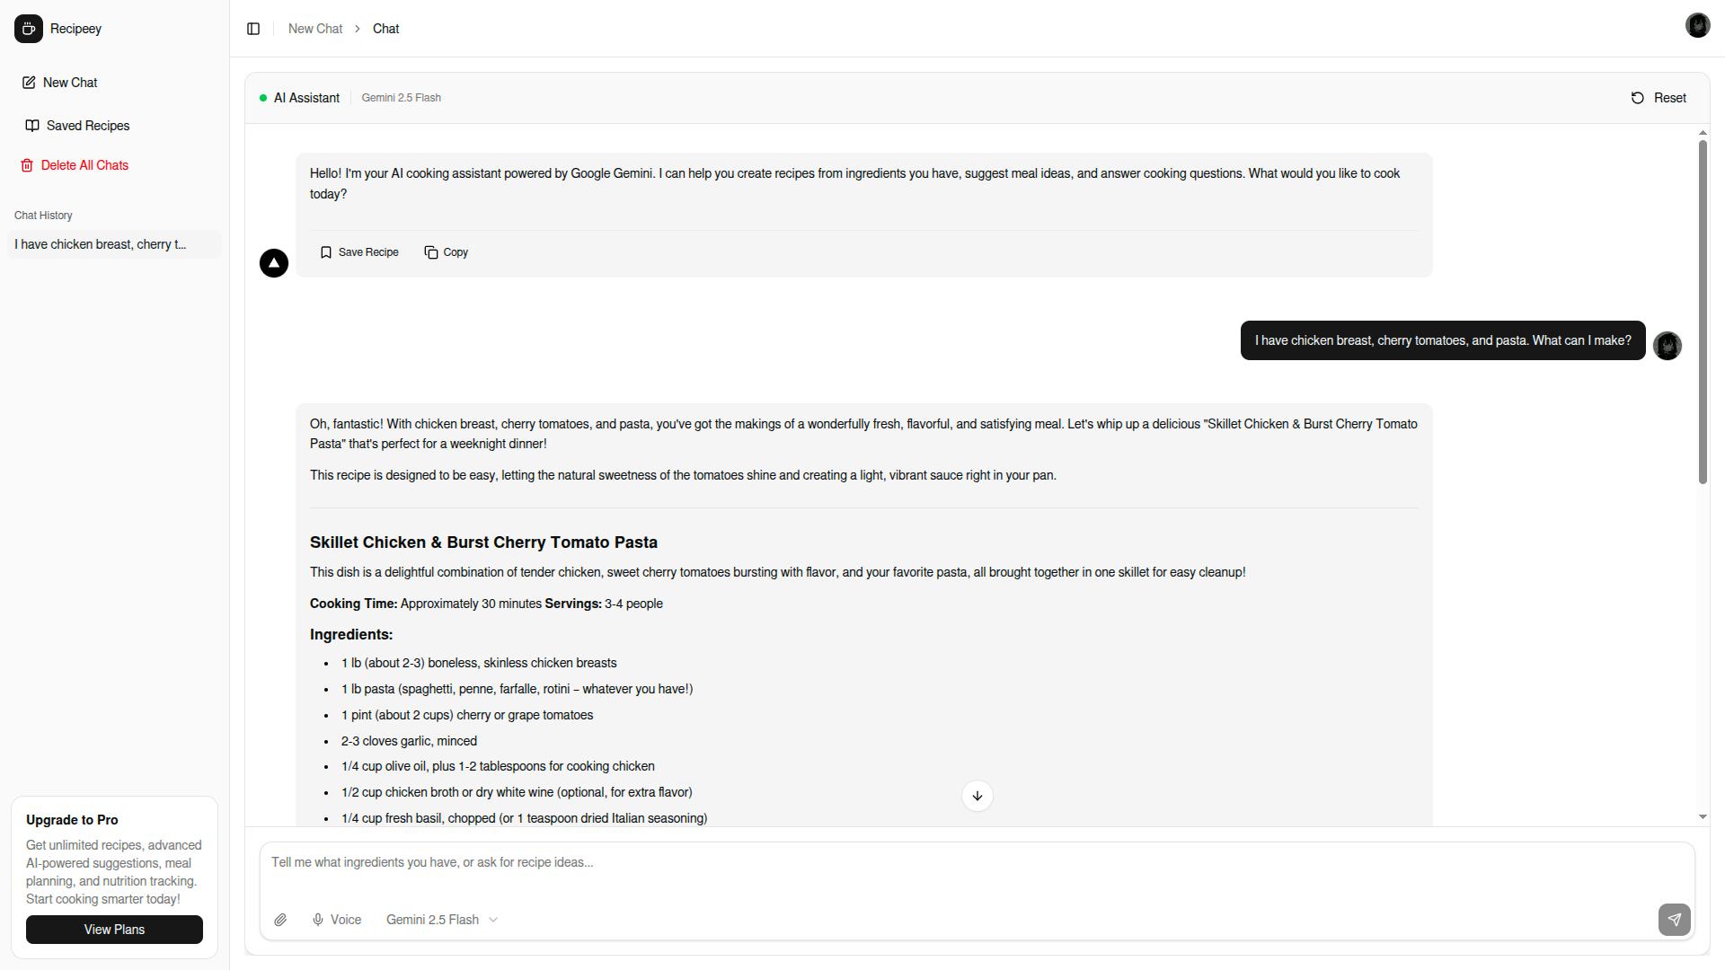
Task: Toggle the sidebar panel icon
Action: (x=253, y=29)
